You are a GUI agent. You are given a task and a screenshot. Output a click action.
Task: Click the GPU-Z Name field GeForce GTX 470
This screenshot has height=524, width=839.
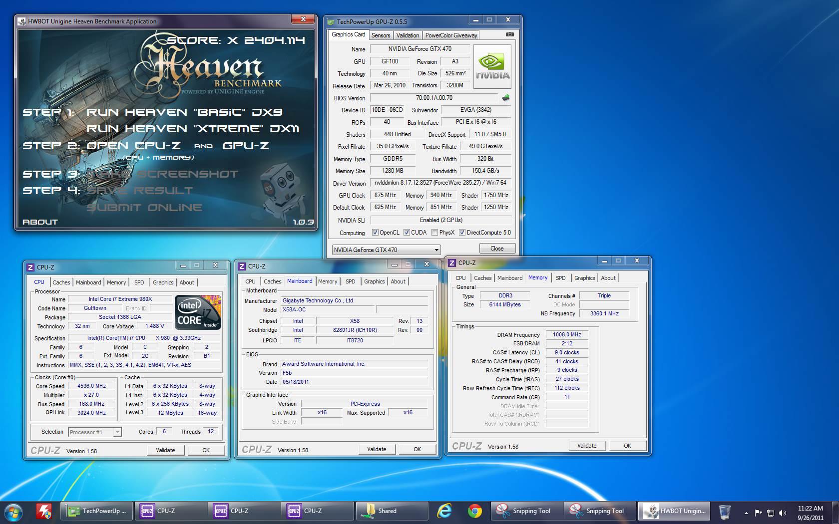[x=419, y=49]
